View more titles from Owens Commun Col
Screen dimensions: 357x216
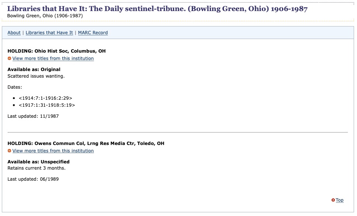(53, 151)
